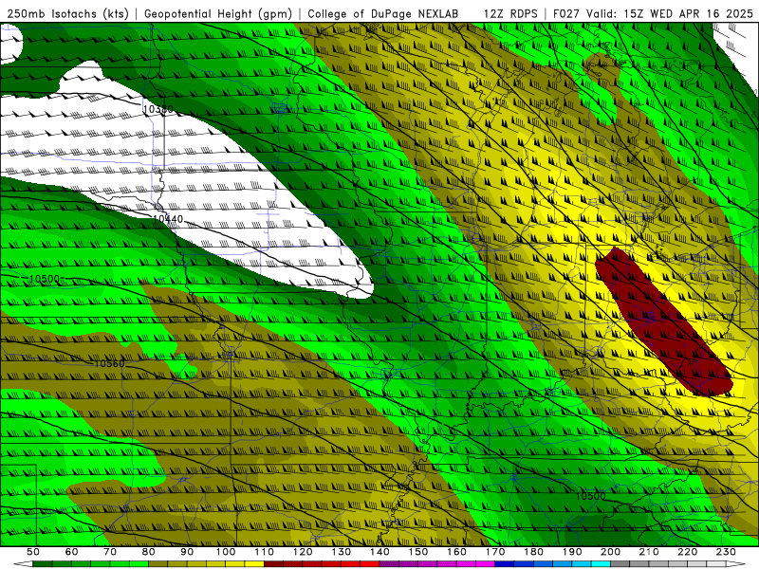
Task: Click the 190 label on the color bar
Action: click(x=572, y=552)
